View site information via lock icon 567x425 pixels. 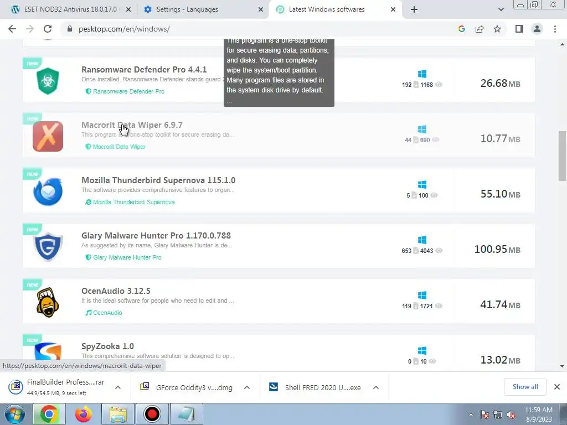click(70, 29)
